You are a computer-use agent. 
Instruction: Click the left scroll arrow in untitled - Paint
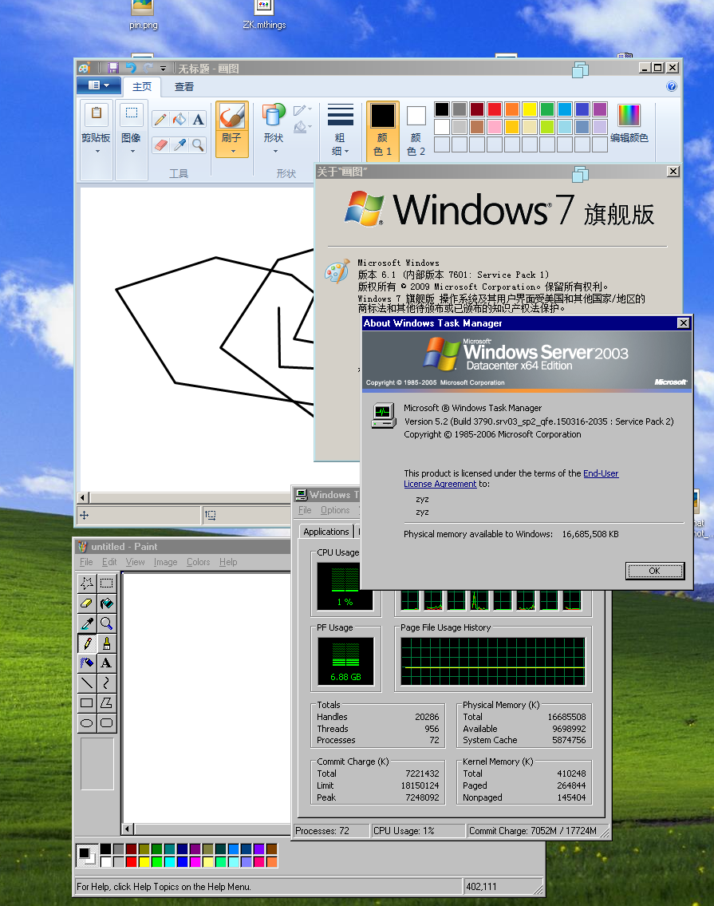[x=128, y=829]
